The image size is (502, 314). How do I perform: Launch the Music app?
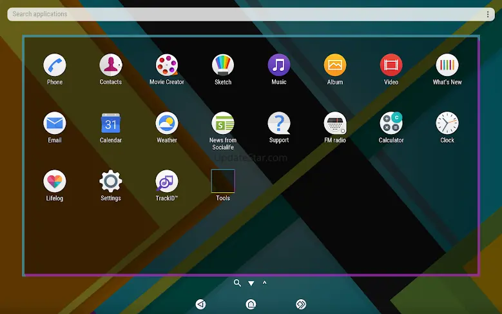[279, 65]
